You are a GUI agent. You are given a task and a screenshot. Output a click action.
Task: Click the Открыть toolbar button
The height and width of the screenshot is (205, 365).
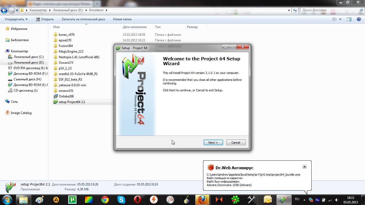click(45, 19)
